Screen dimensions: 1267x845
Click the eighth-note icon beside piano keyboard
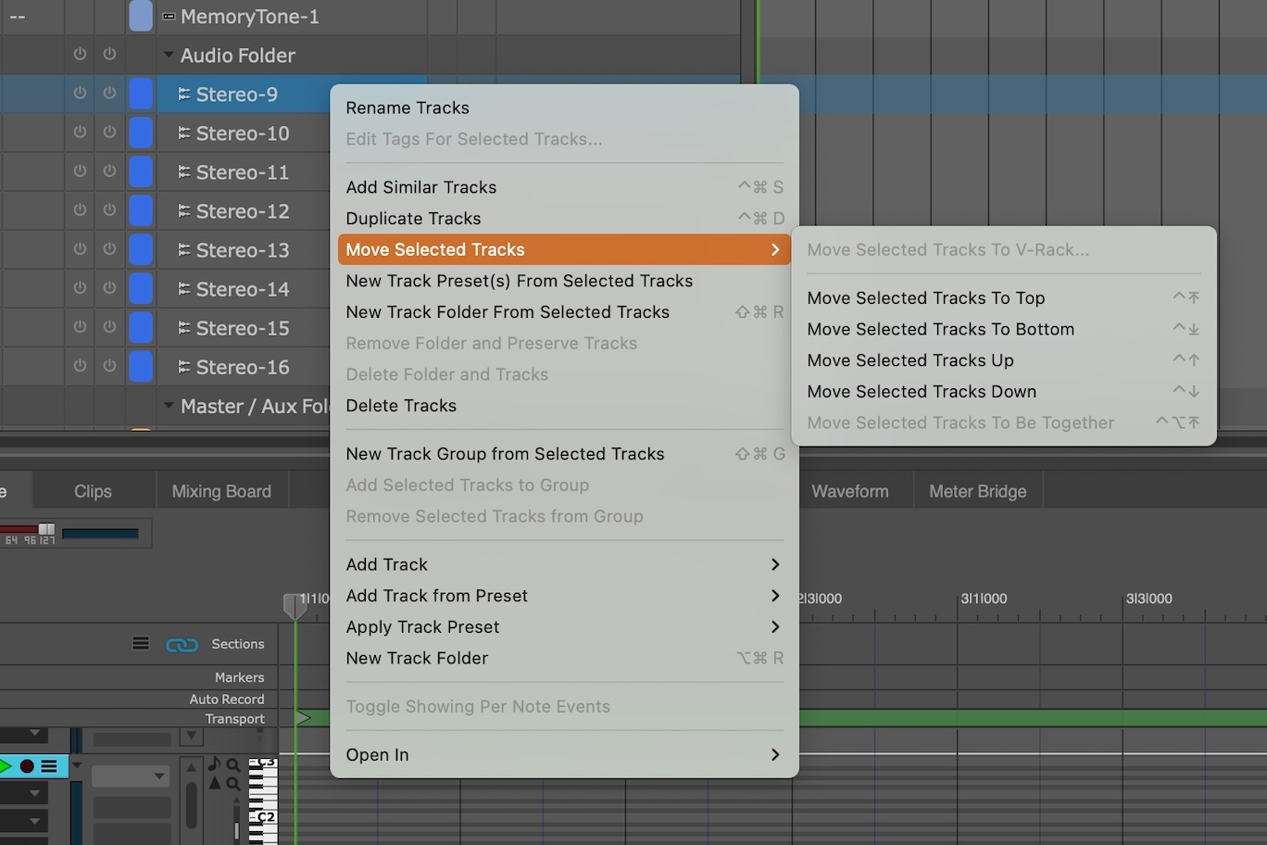click(214, 763)
